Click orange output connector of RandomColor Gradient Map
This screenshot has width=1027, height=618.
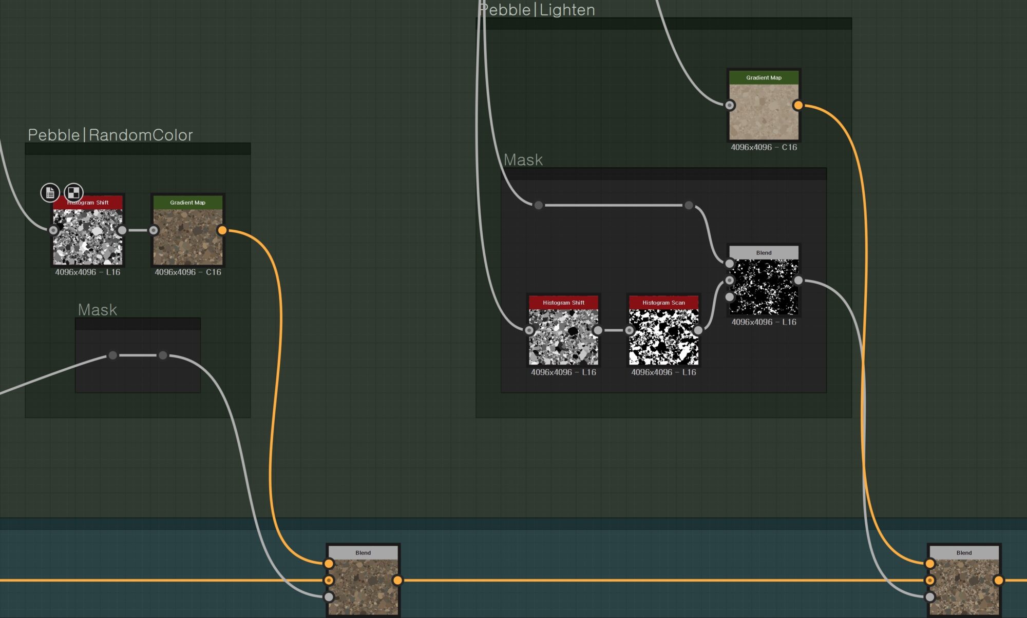(222, 230)
